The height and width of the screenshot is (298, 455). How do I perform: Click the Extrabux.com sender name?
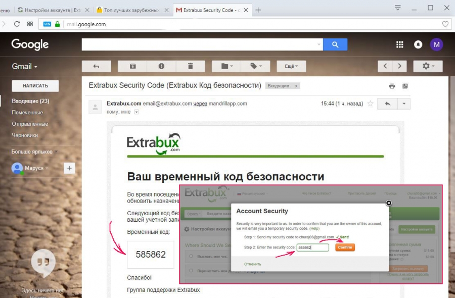tap(124, 104)
